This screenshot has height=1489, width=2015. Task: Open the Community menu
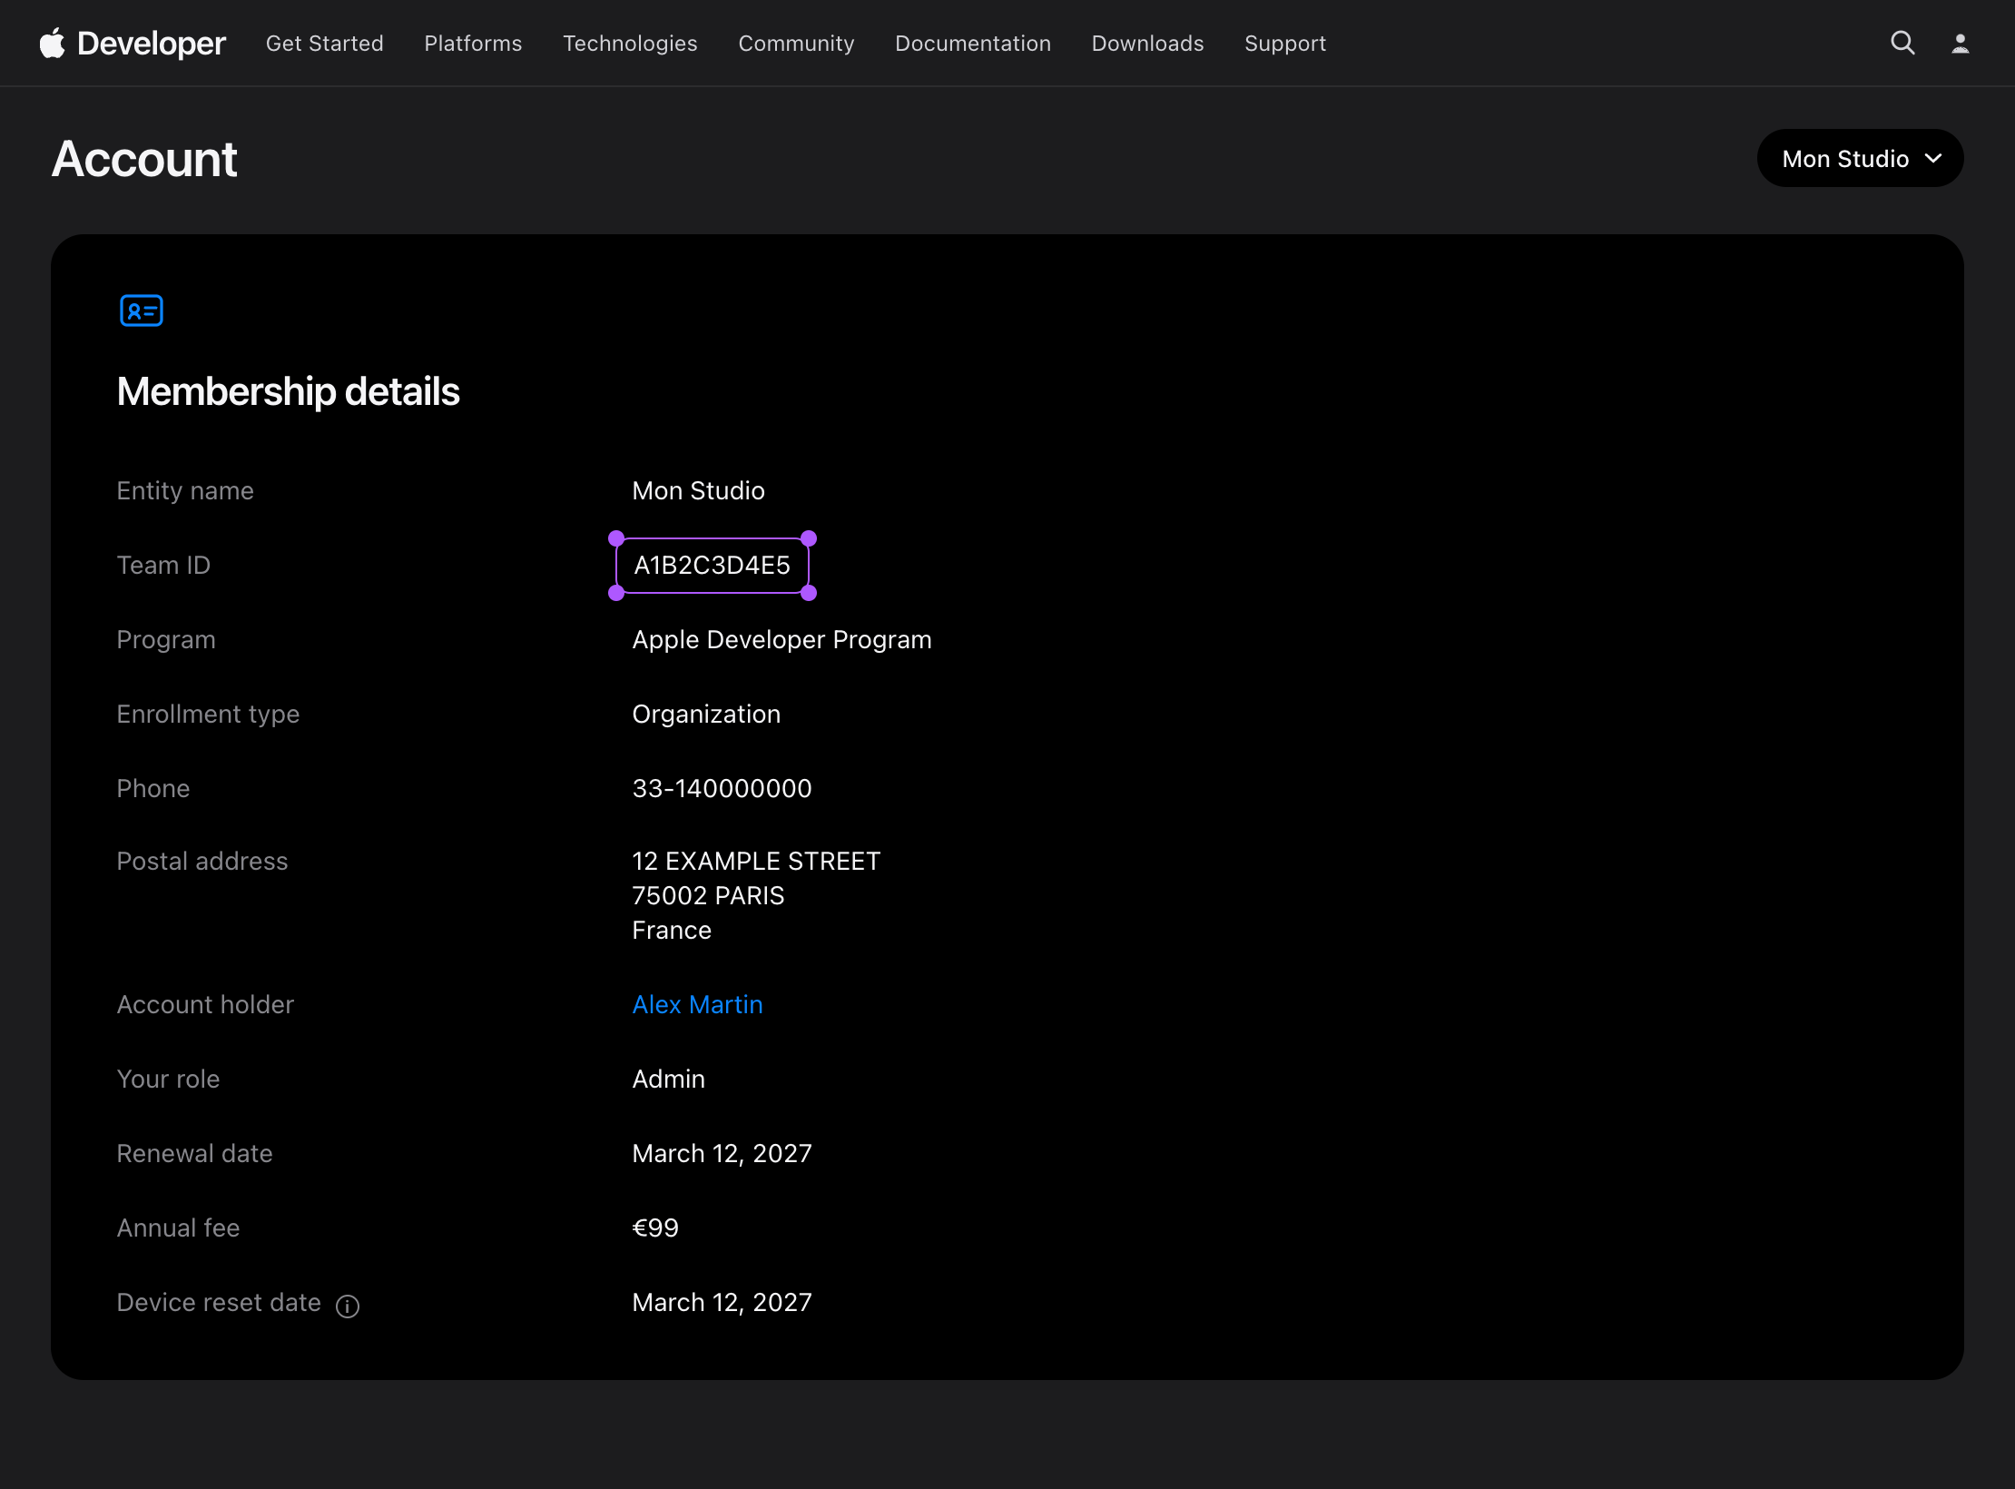click(796, 44)
